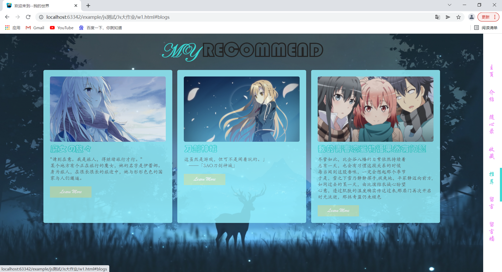
Task: Click the 魔女の旅々 card title
Action: (71, 149)
